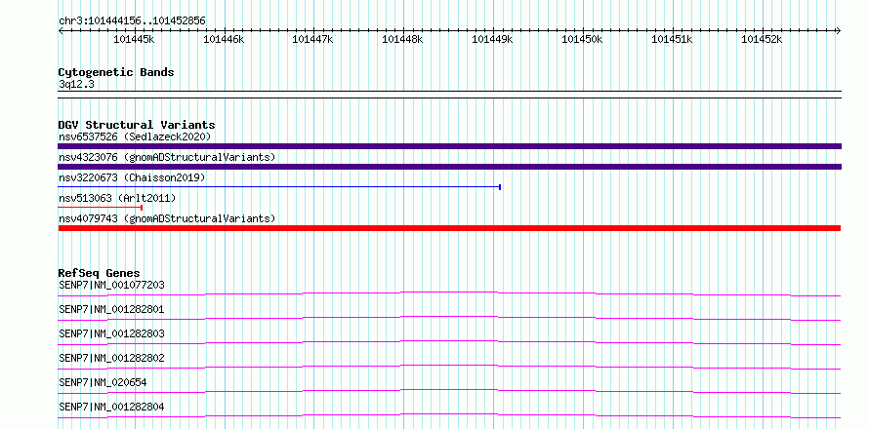The image size is (869, 429).
Task: Click the 101449k ruler tick label
Action: [492, 39]
